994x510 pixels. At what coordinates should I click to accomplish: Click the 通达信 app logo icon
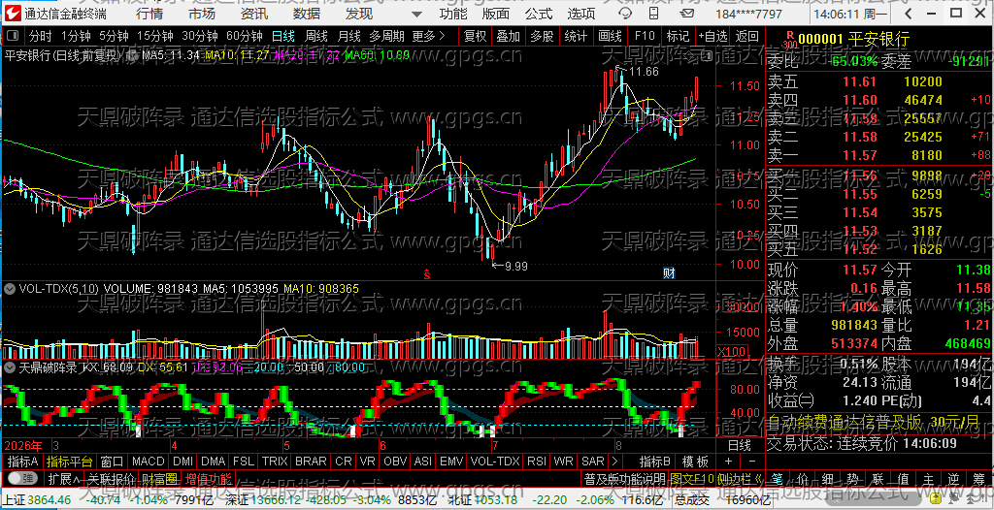[x=13, y=14]
